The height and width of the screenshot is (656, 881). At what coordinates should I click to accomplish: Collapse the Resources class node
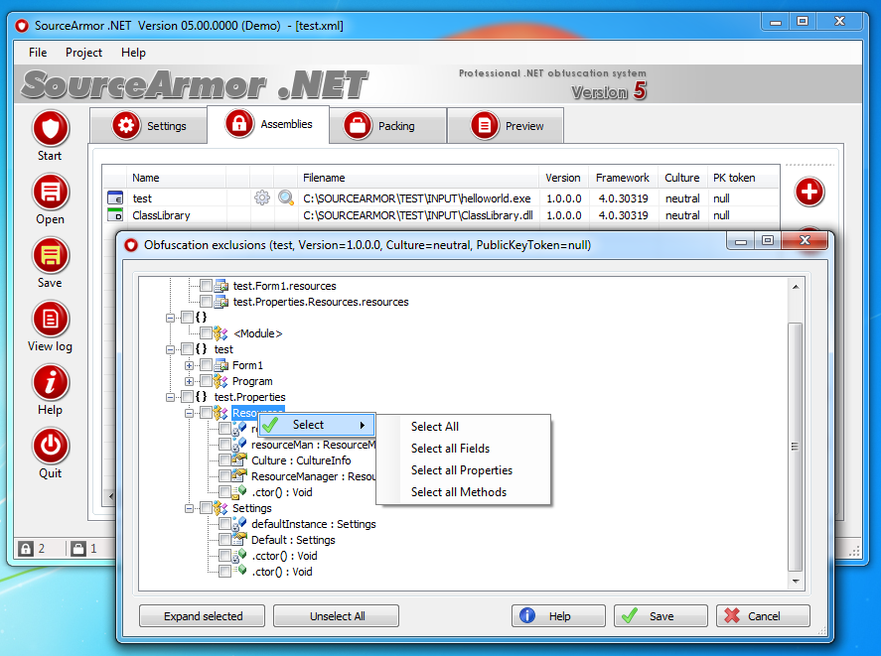(190, 413)
